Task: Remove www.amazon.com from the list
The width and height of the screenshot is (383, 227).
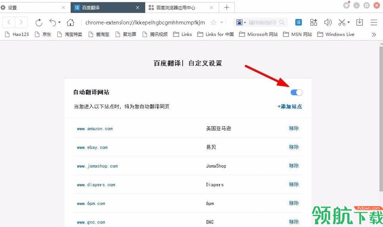Action: point(294,128)
